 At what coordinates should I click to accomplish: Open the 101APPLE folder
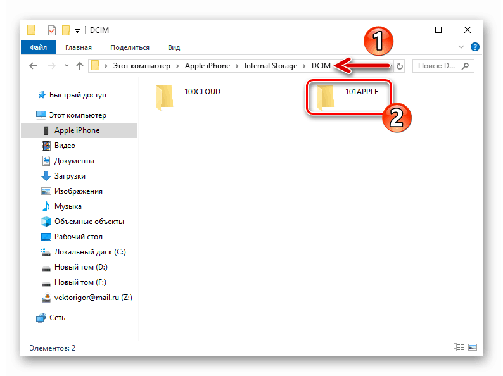348,97
